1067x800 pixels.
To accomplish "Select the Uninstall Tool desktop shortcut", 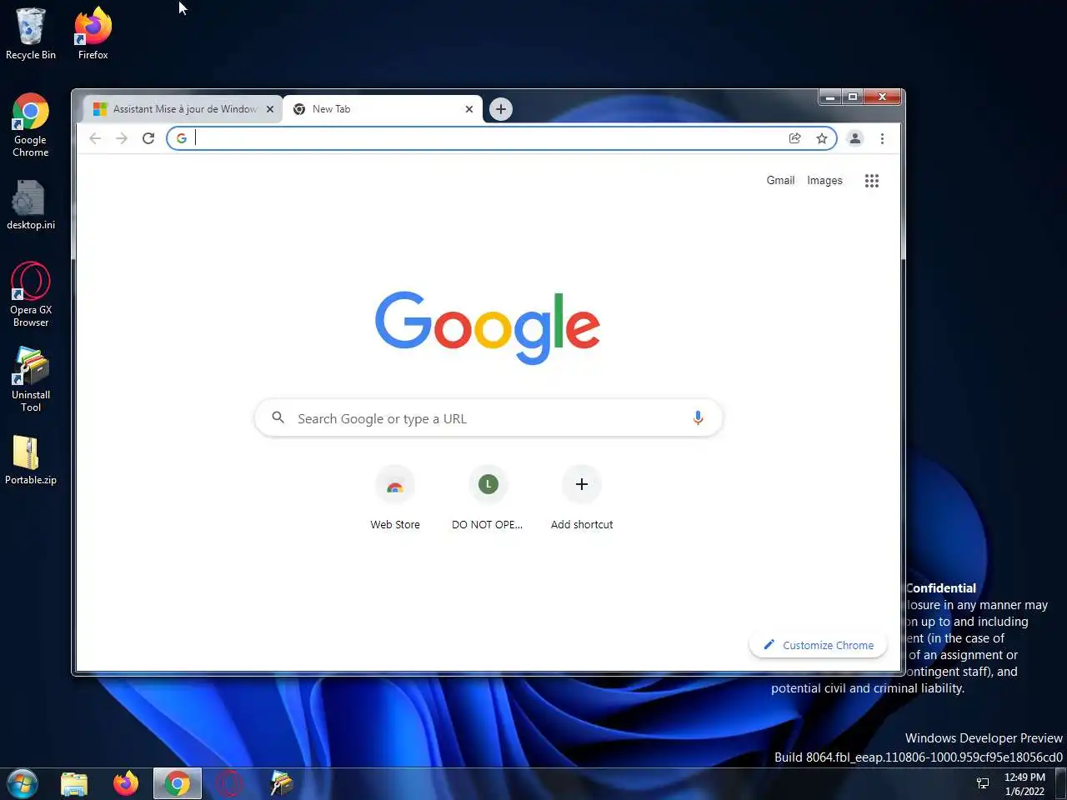I will (31, 379).
